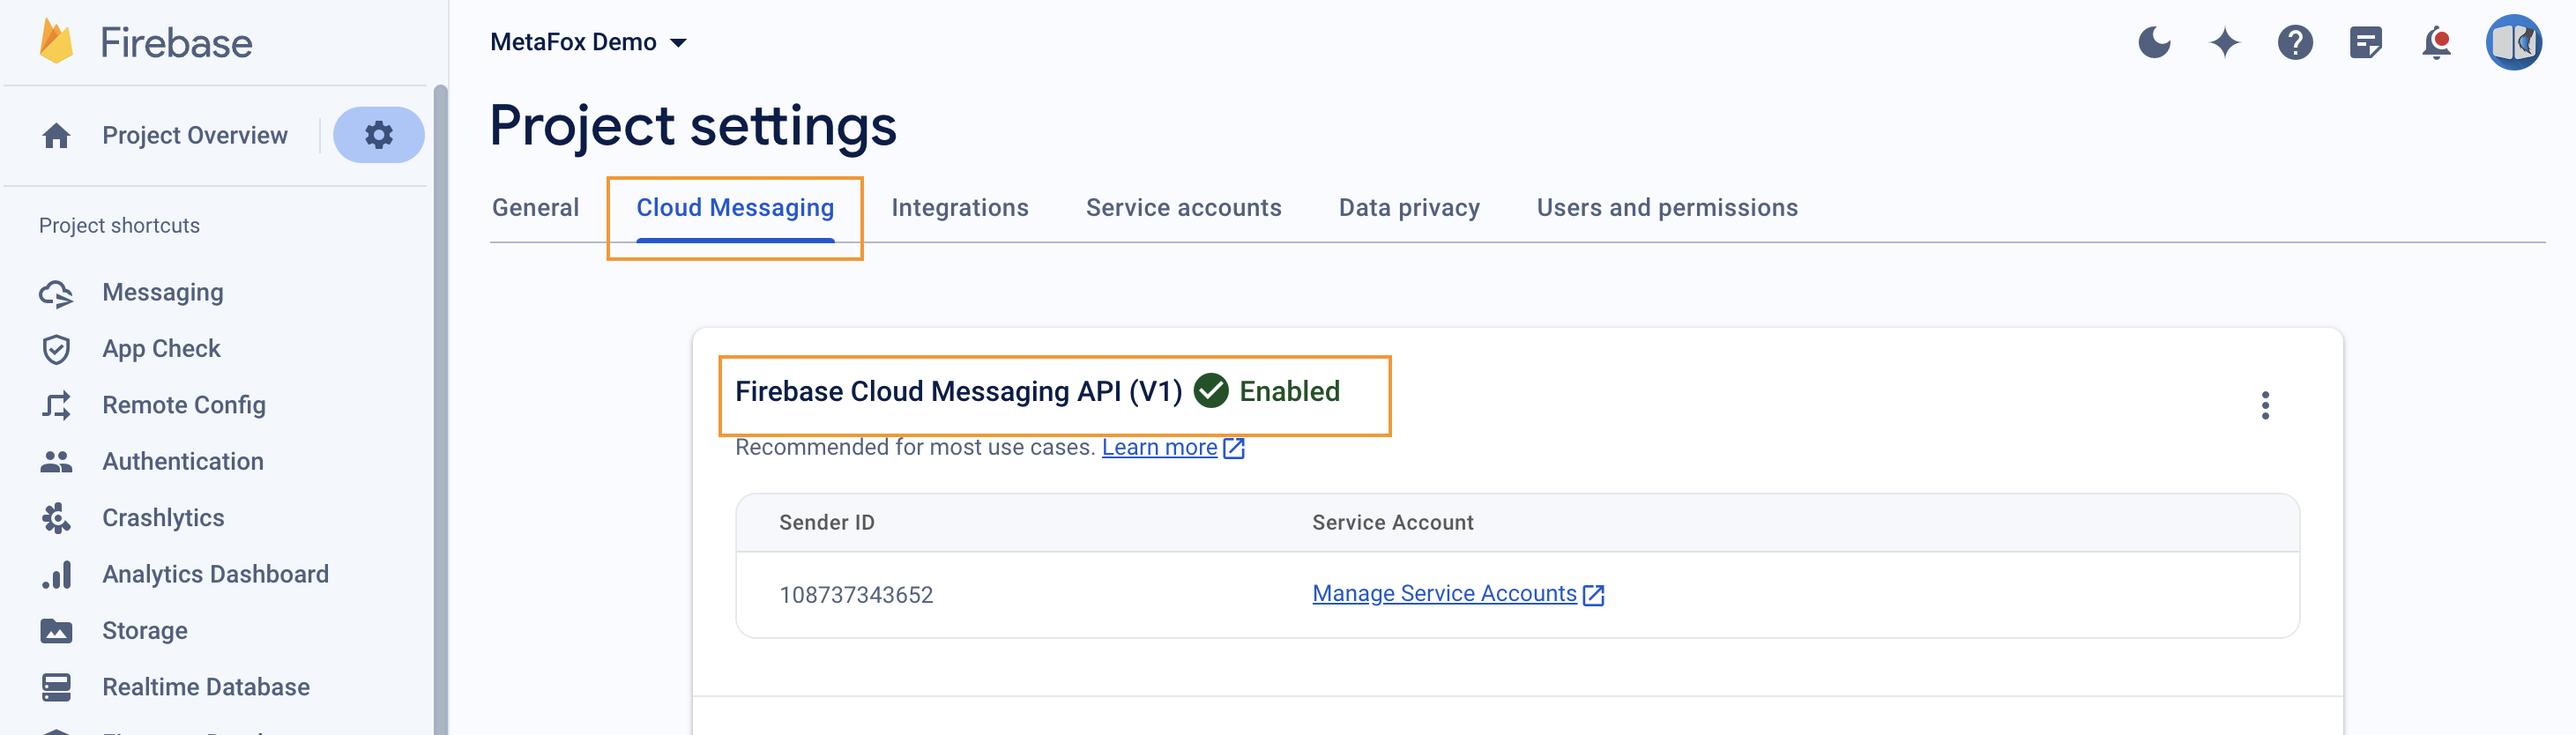Image resolution: width=2576 pixels, height=735 pixels.
Task: Click the Learn more link
Action: [1159, 448]
